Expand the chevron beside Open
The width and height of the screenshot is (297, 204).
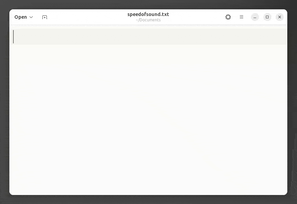pyautogui.click(x=31, y=17)
